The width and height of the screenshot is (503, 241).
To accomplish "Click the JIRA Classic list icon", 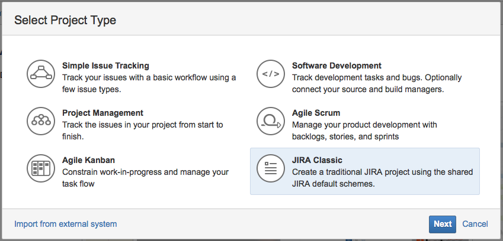I will 271,168.
